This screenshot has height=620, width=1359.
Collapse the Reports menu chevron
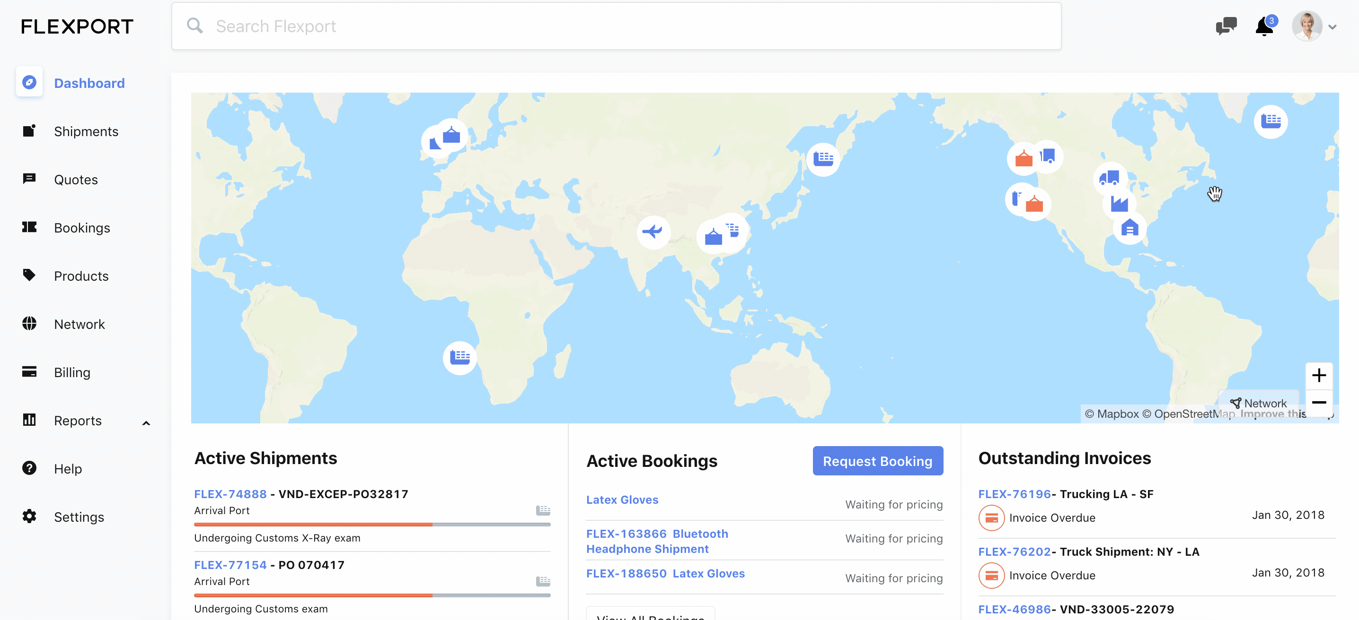tap(146, 422)
